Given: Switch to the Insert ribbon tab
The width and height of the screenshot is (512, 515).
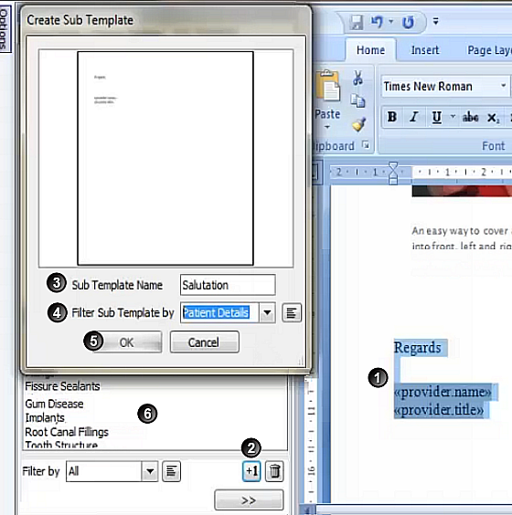Looking at the screenshot, I should point(425,50).
